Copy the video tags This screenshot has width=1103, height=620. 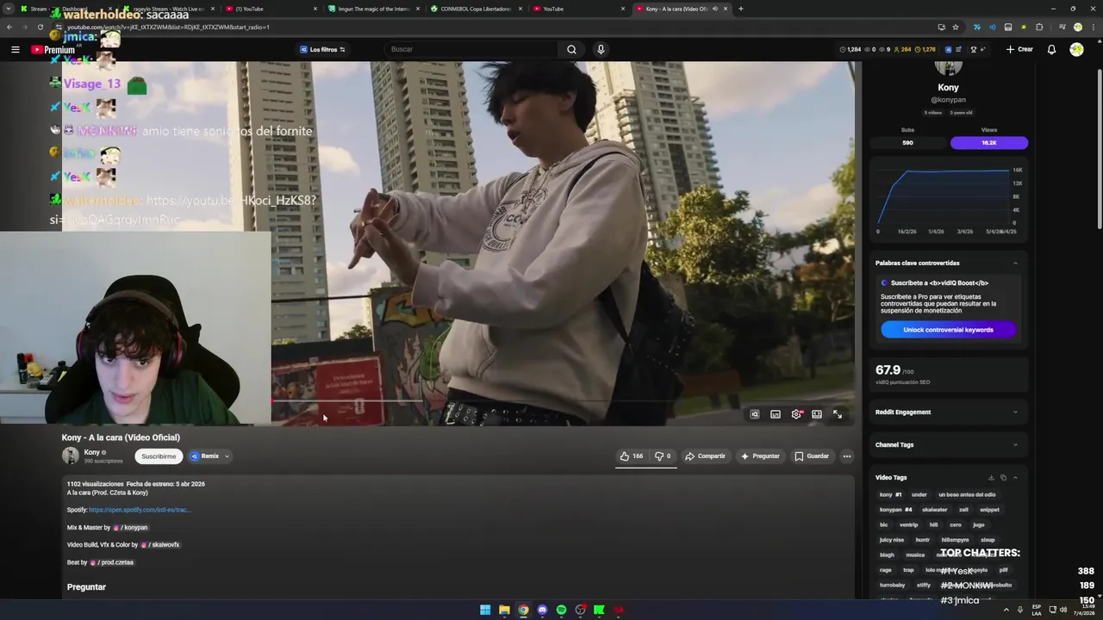pyautogui.click(x=1003, y=477)
